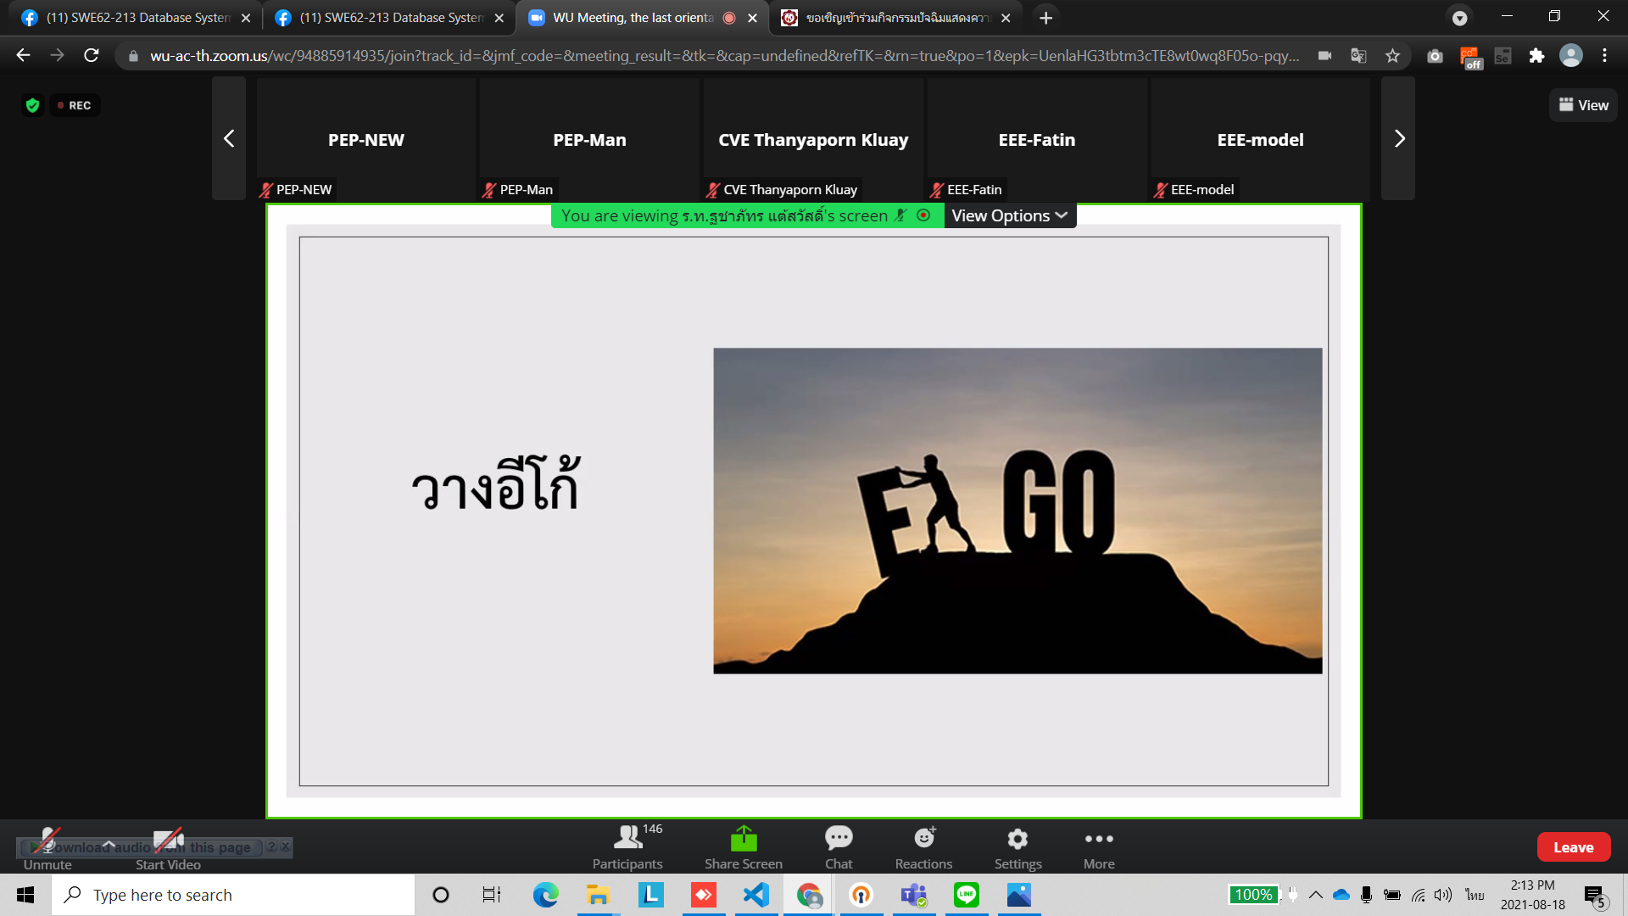Switch to first SWE62-213 Database System tab
The height and width of the screenshot is (916, 1628).
[136, 18]
